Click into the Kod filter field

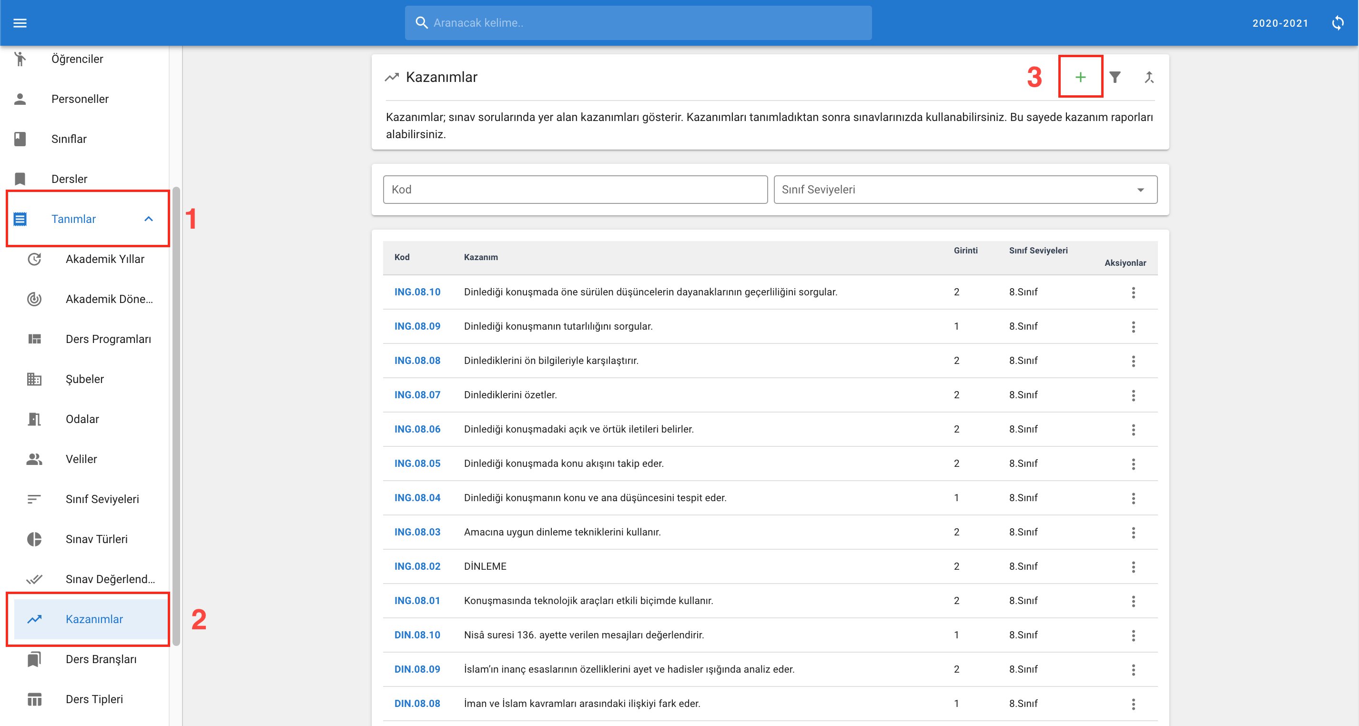[x=575, y=189]
